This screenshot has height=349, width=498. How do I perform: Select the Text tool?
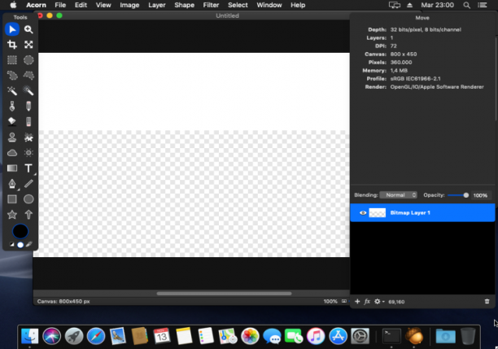28,168
